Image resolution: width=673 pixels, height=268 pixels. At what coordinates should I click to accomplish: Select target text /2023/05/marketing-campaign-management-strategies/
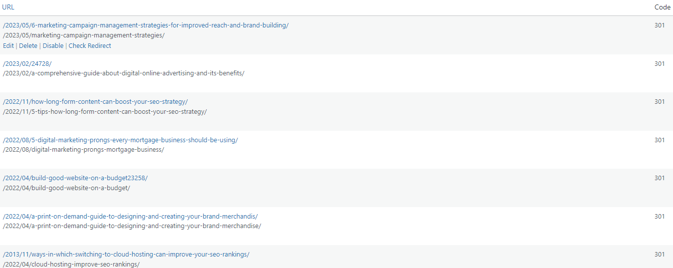(83, 35)
